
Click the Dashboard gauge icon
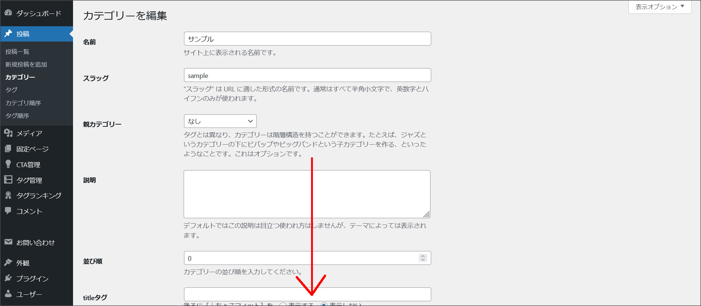pos(8,13)
